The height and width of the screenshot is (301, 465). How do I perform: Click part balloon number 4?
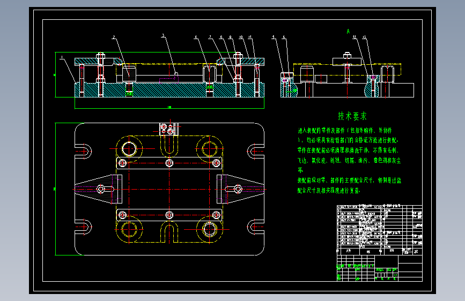pos(195,37)
